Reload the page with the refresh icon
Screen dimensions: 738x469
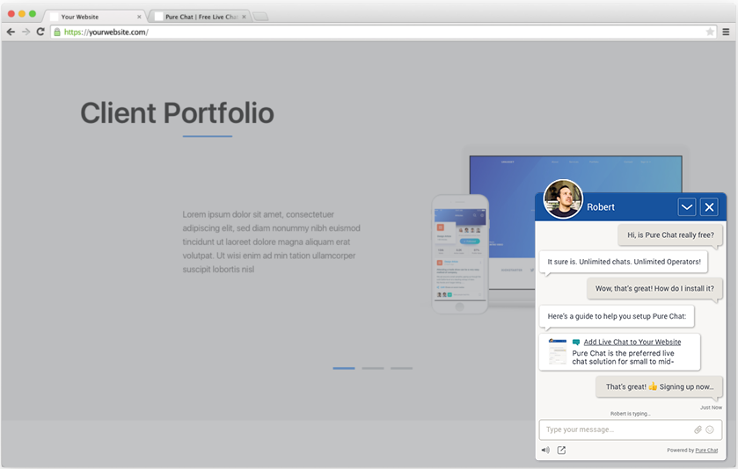click(40, 32)
